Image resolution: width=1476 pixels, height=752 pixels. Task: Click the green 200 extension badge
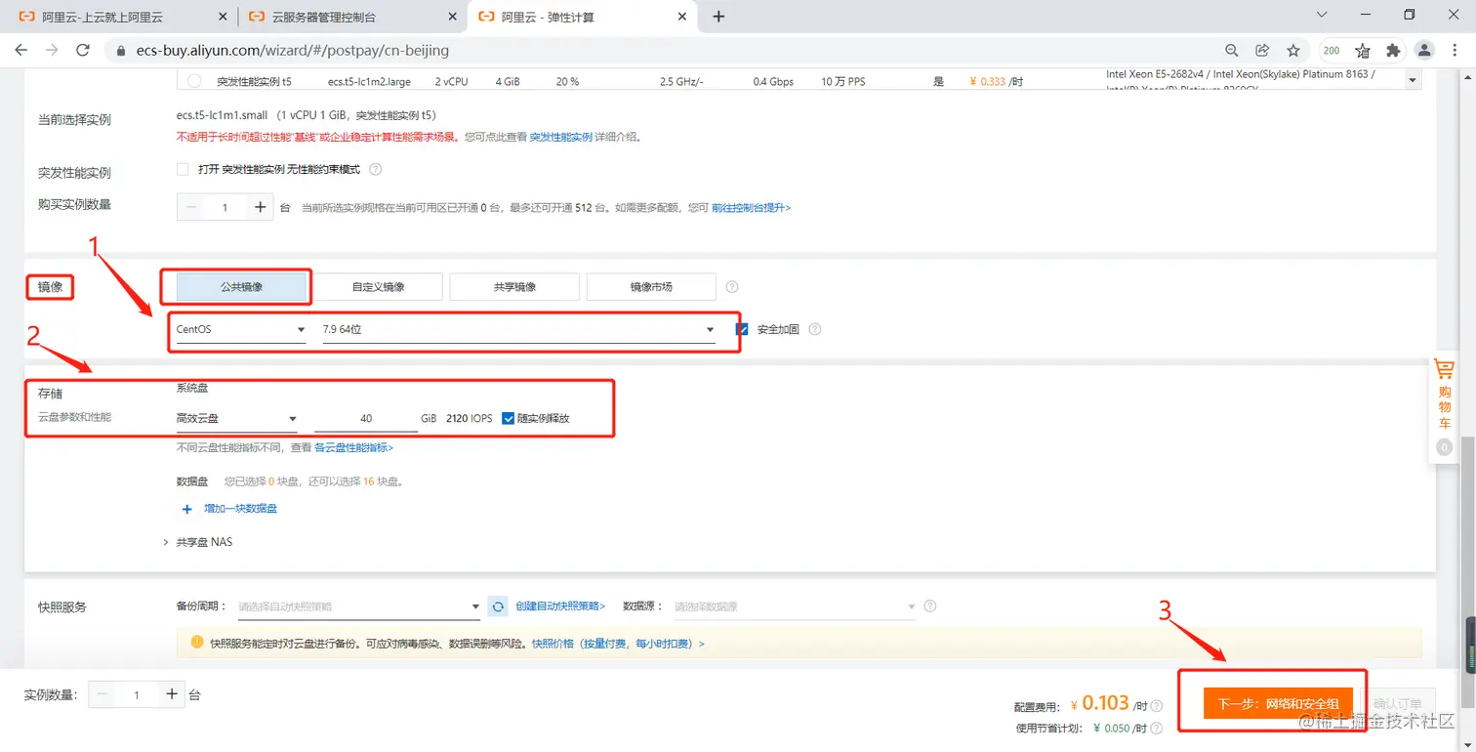pos(1332,50)
